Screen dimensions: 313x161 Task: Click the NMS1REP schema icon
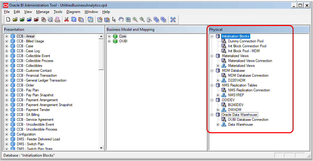(224, 95)
